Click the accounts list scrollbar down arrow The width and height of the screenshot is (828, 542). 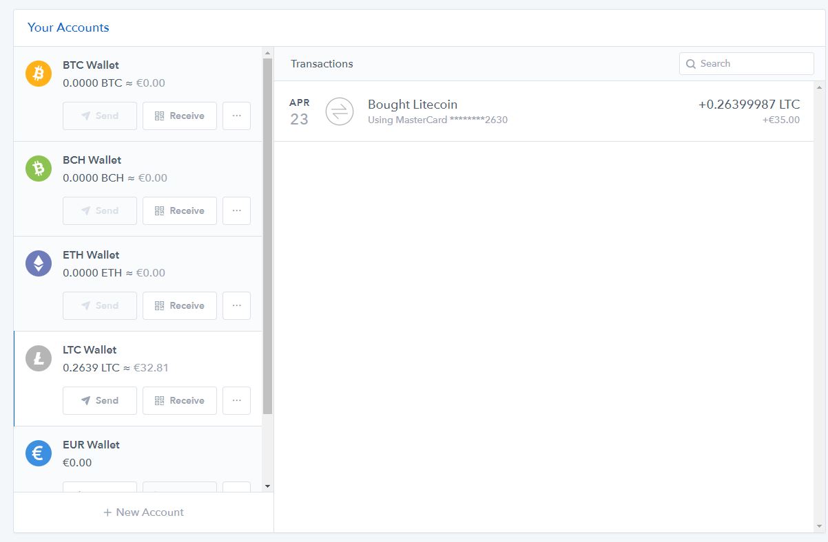[x=267, y=486]
